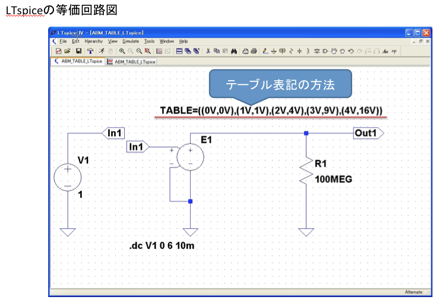Select the Zoom Out magnifier with minus
This screenshot has height=303, width=446.
point(139,51)
